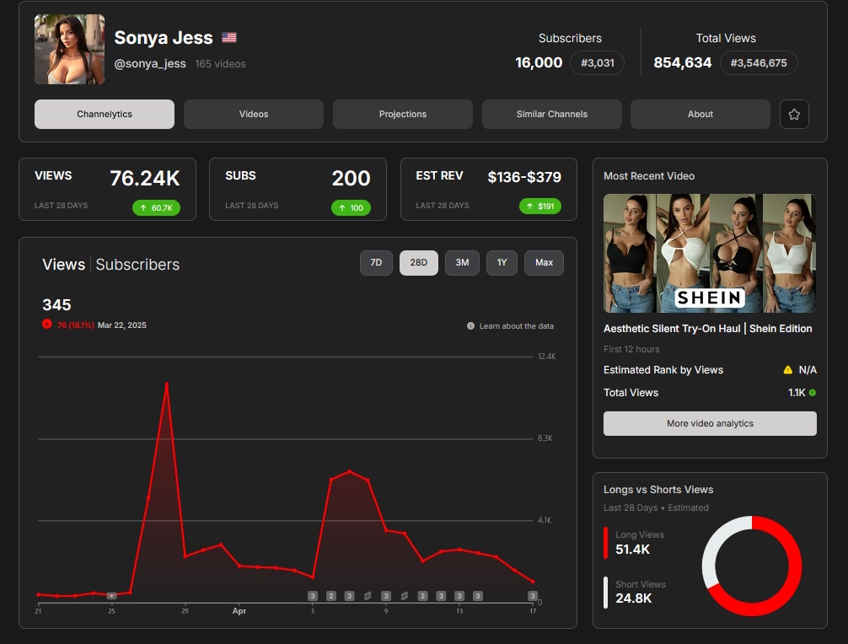Viewport: 848px width, 644px height.
Task: Click the star favorite icon
Action: point(794,114)
